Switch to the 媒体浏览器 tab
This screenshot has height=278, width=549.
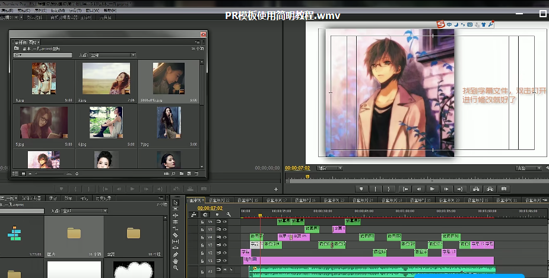click(x=31, y=198)
